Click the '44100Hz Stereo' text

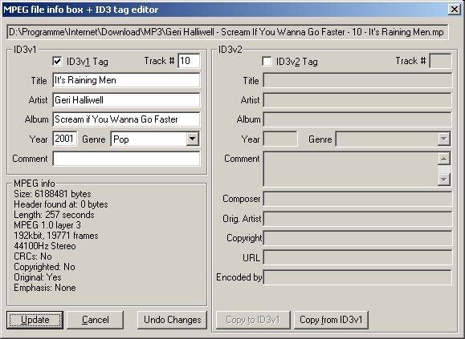point(45,246)
